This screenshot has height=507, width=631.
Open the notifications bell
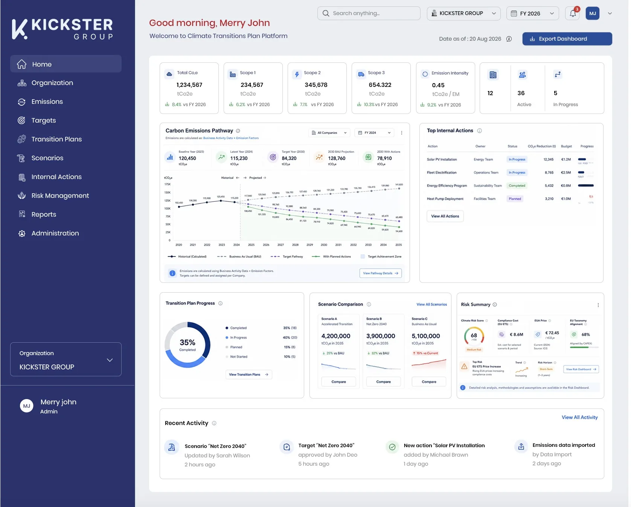pos(572,14)
